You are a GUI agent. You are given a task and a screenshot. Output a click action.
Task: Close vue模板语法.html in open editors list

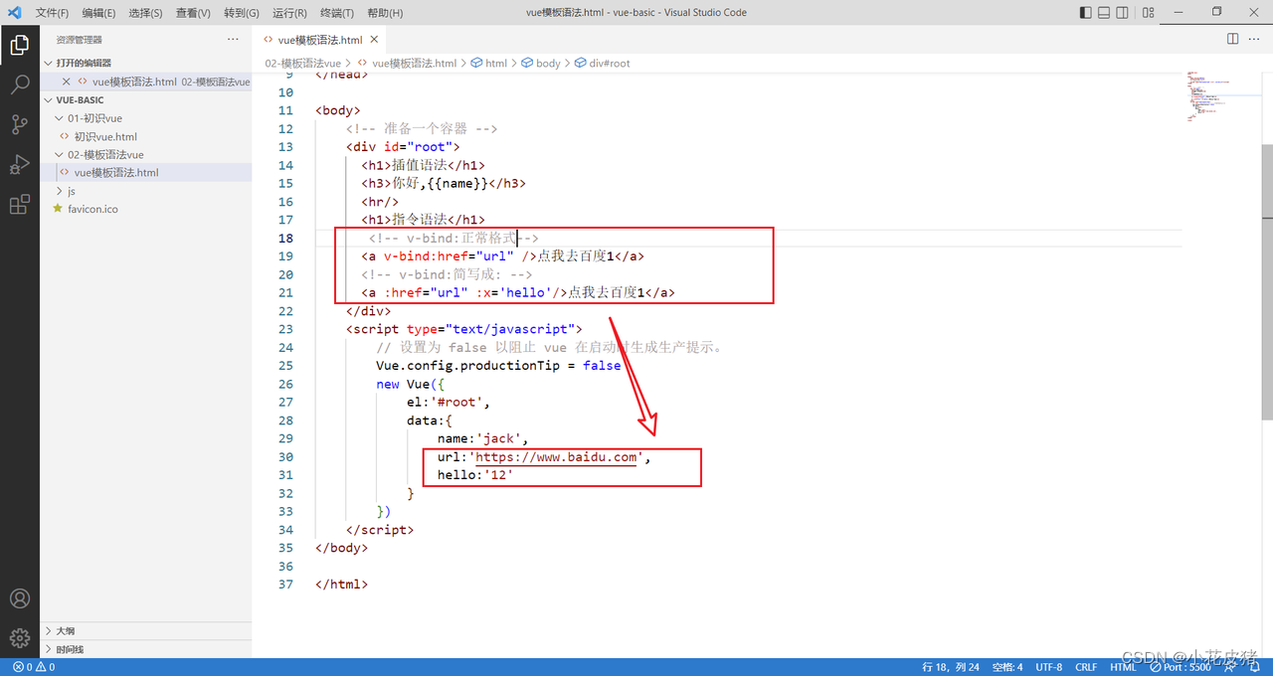67,82
